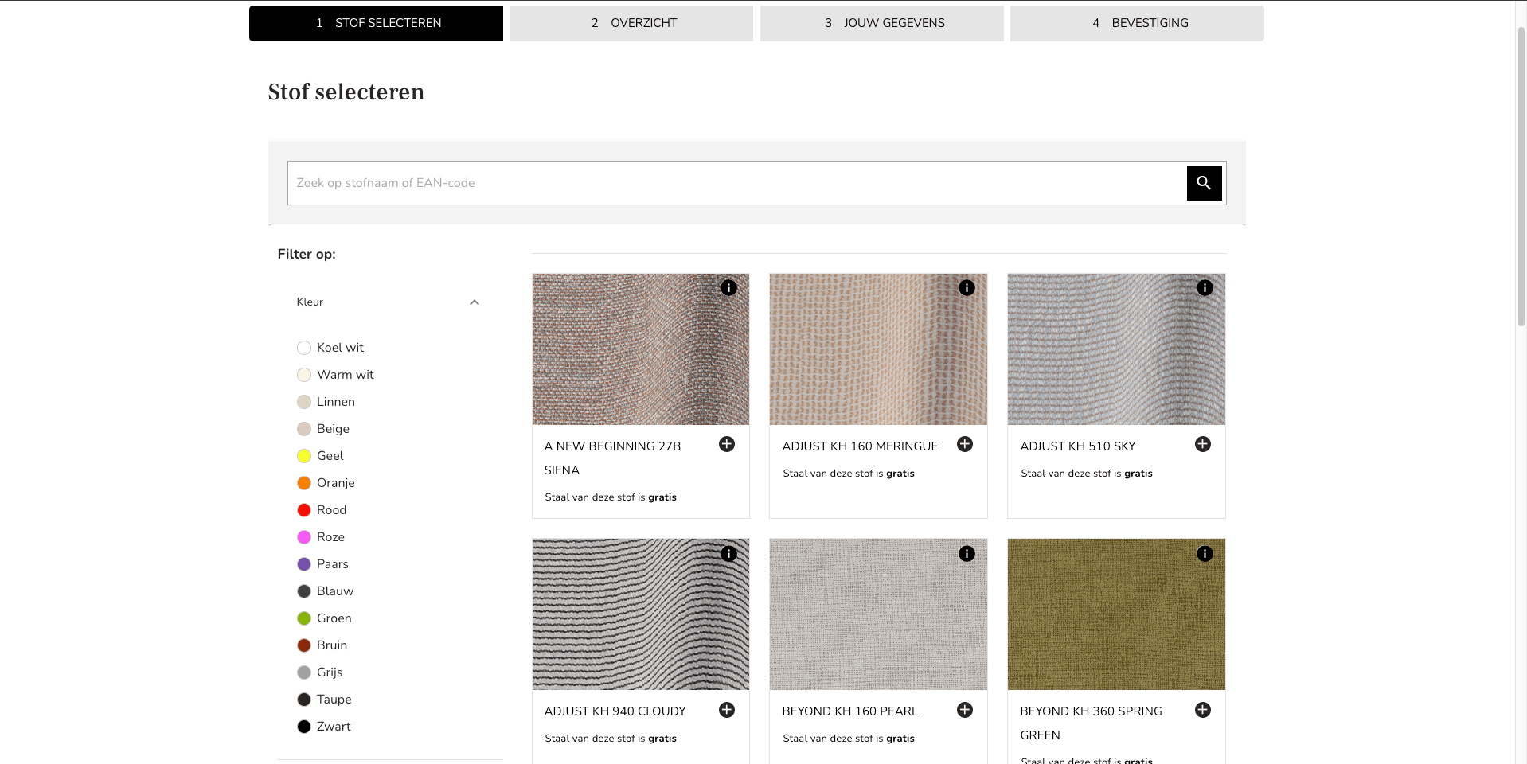Focus the stofnaam or EAN-code search field
This screenshot has height=764, width=1527.
tap(736, 183)
